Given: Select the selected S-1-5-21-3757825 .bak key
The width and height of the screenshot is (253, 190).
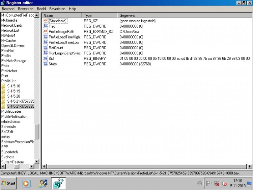Looking at the screenshot, I should tap(21, 106).
